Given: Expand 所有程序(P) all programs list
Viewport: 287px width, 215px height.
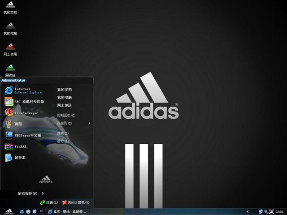Looking at the screenshot, I should (31, 193).
